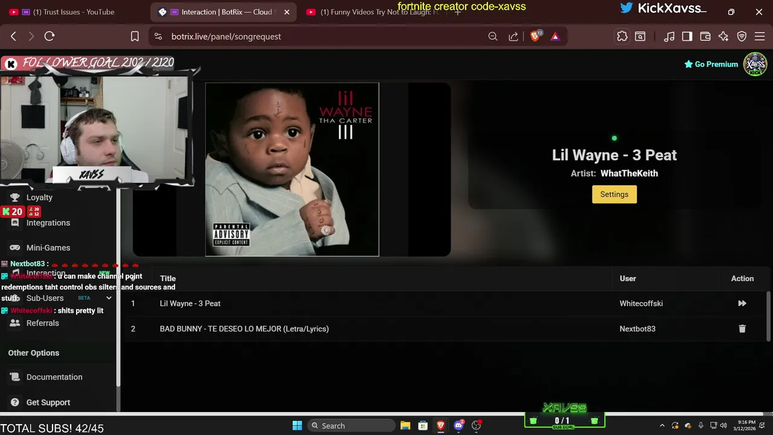Open the Windows Start menu

(297, 425)
